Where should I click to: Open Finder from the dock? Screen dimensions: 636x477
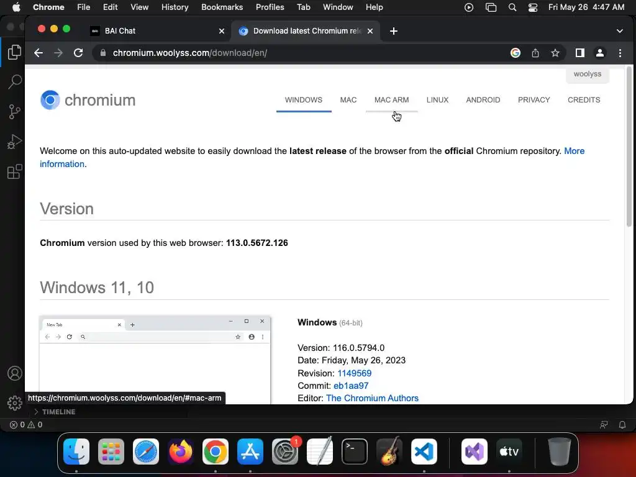(x=76, y=452)
